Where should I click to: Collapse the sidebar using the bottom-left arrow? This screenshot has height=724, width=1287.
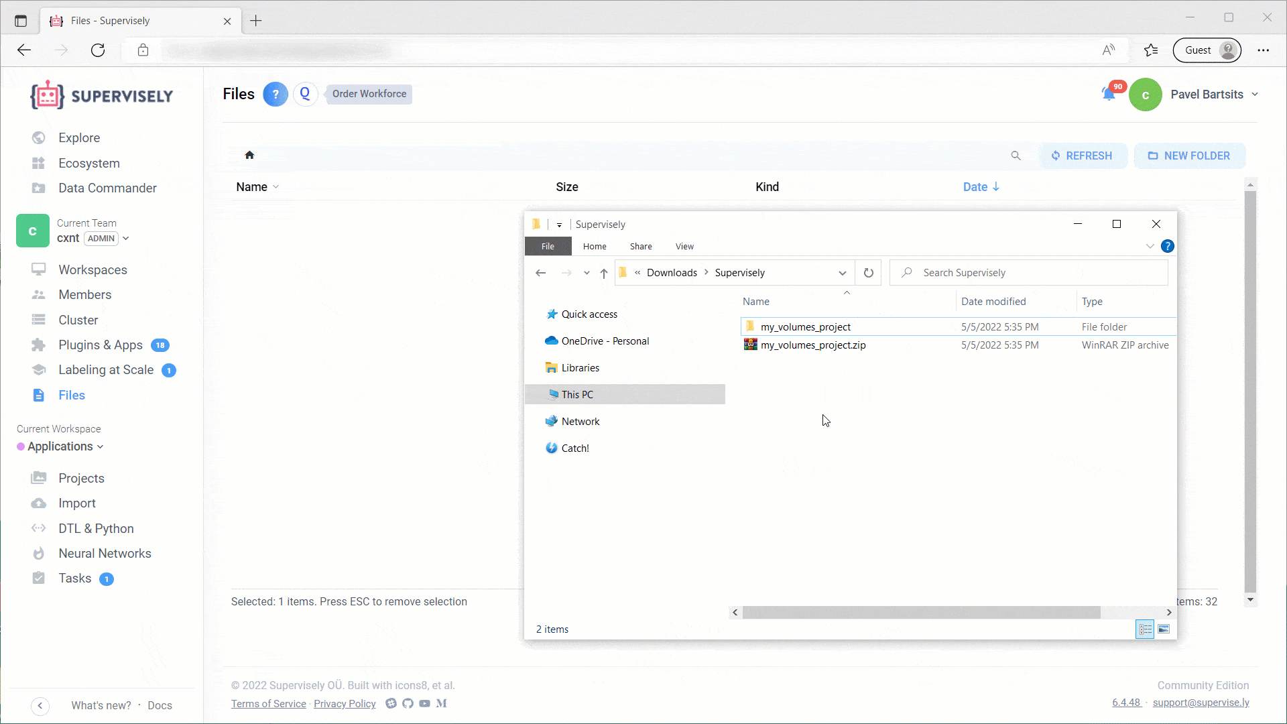coord(40,705)
